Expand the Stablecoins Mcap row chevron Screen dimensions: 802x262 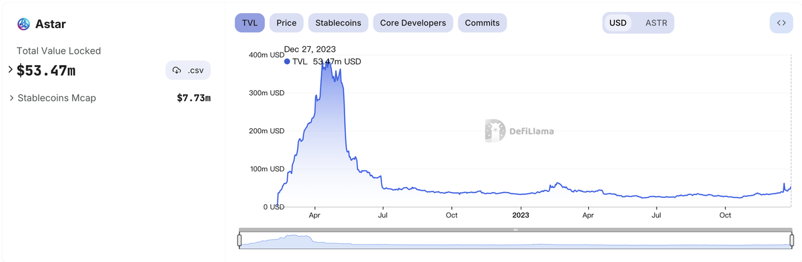coord(12,98)
